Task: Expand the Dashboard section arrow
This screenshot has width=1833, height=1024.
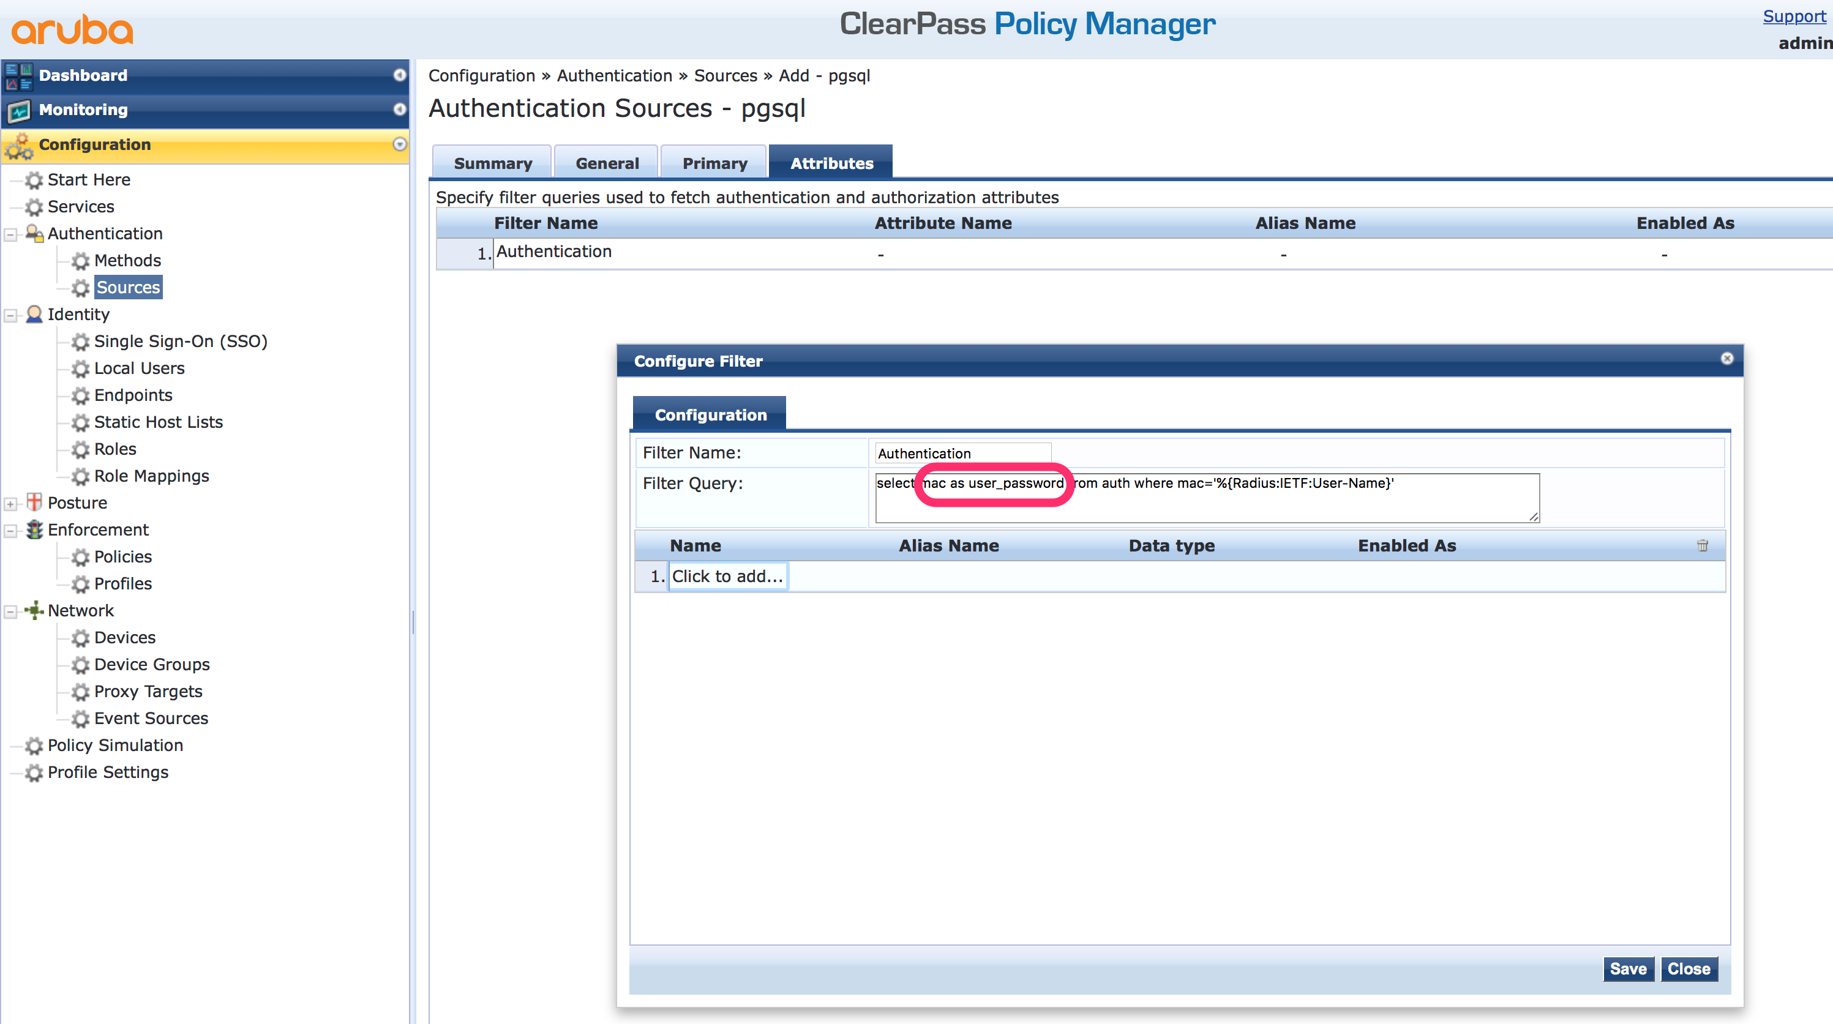Action: point(400,75)
